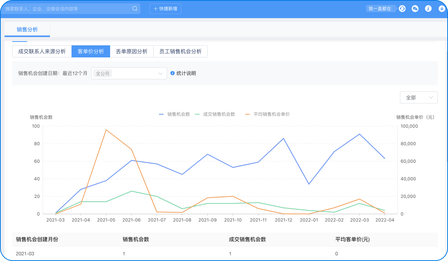448x261 pixels.
Task: Toggle 成交销售机会数 legend series
Action: (215, 114)
